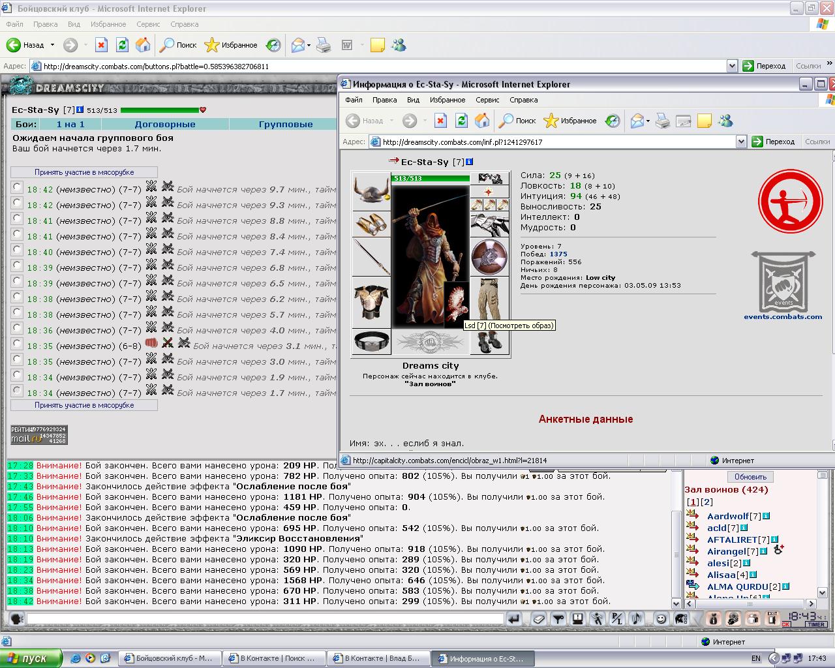Select the first 18:42 fight radio button
This screenshot has height=668, width=835.
point(17,187)
